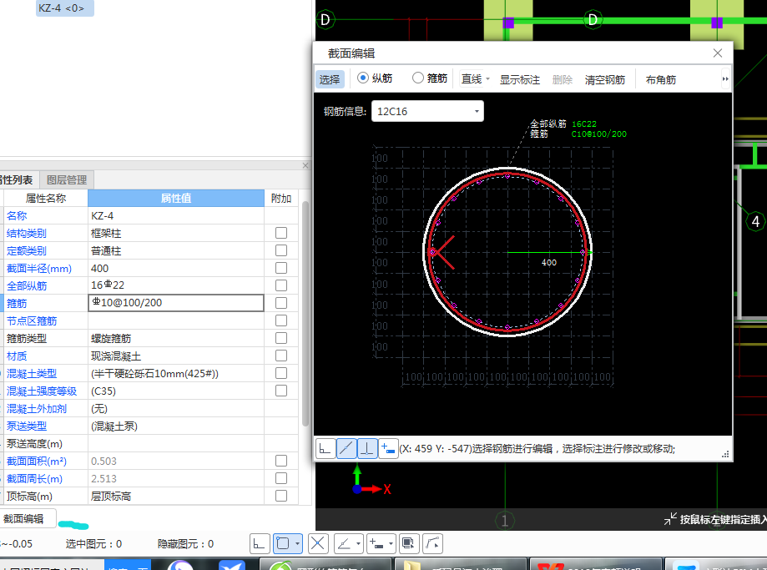Click 泵送类型 property name
Screen dimensions: 767x570
click(x=27, y=426)
